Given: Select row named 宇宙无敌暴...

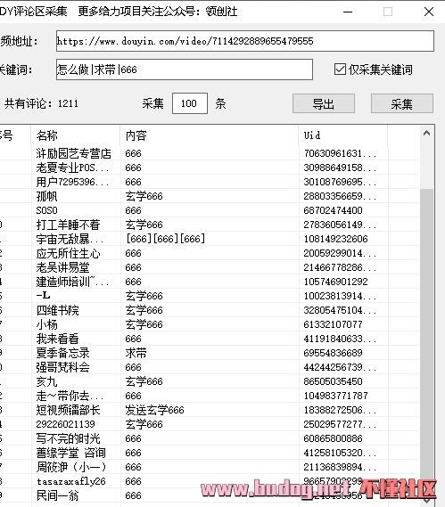Looking at the screenshot, I should click(x=209, y=239).
